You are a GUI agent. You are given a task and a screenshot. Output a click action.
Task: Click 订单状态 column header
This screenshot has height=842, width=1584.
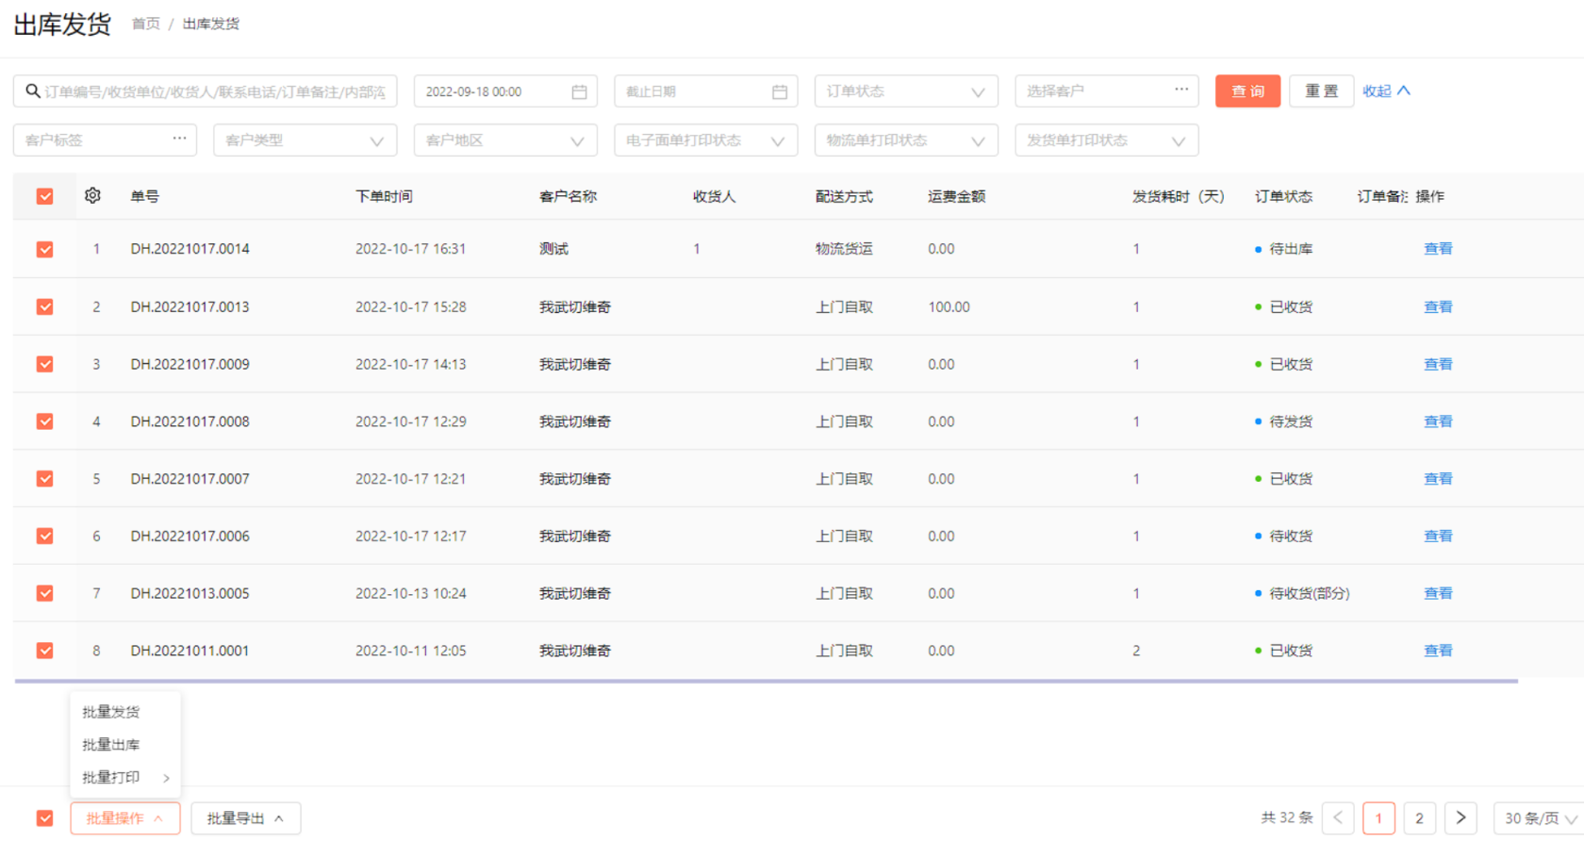(1283, 196)
